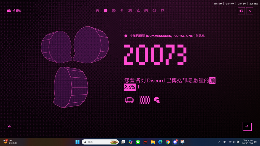Open Google Chrome from the taskbar

168,142
